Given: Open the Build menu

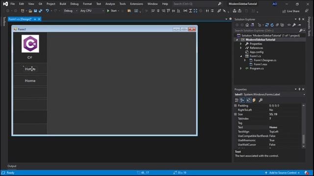Looking at the screenshot, I should [x=63, y=4].
